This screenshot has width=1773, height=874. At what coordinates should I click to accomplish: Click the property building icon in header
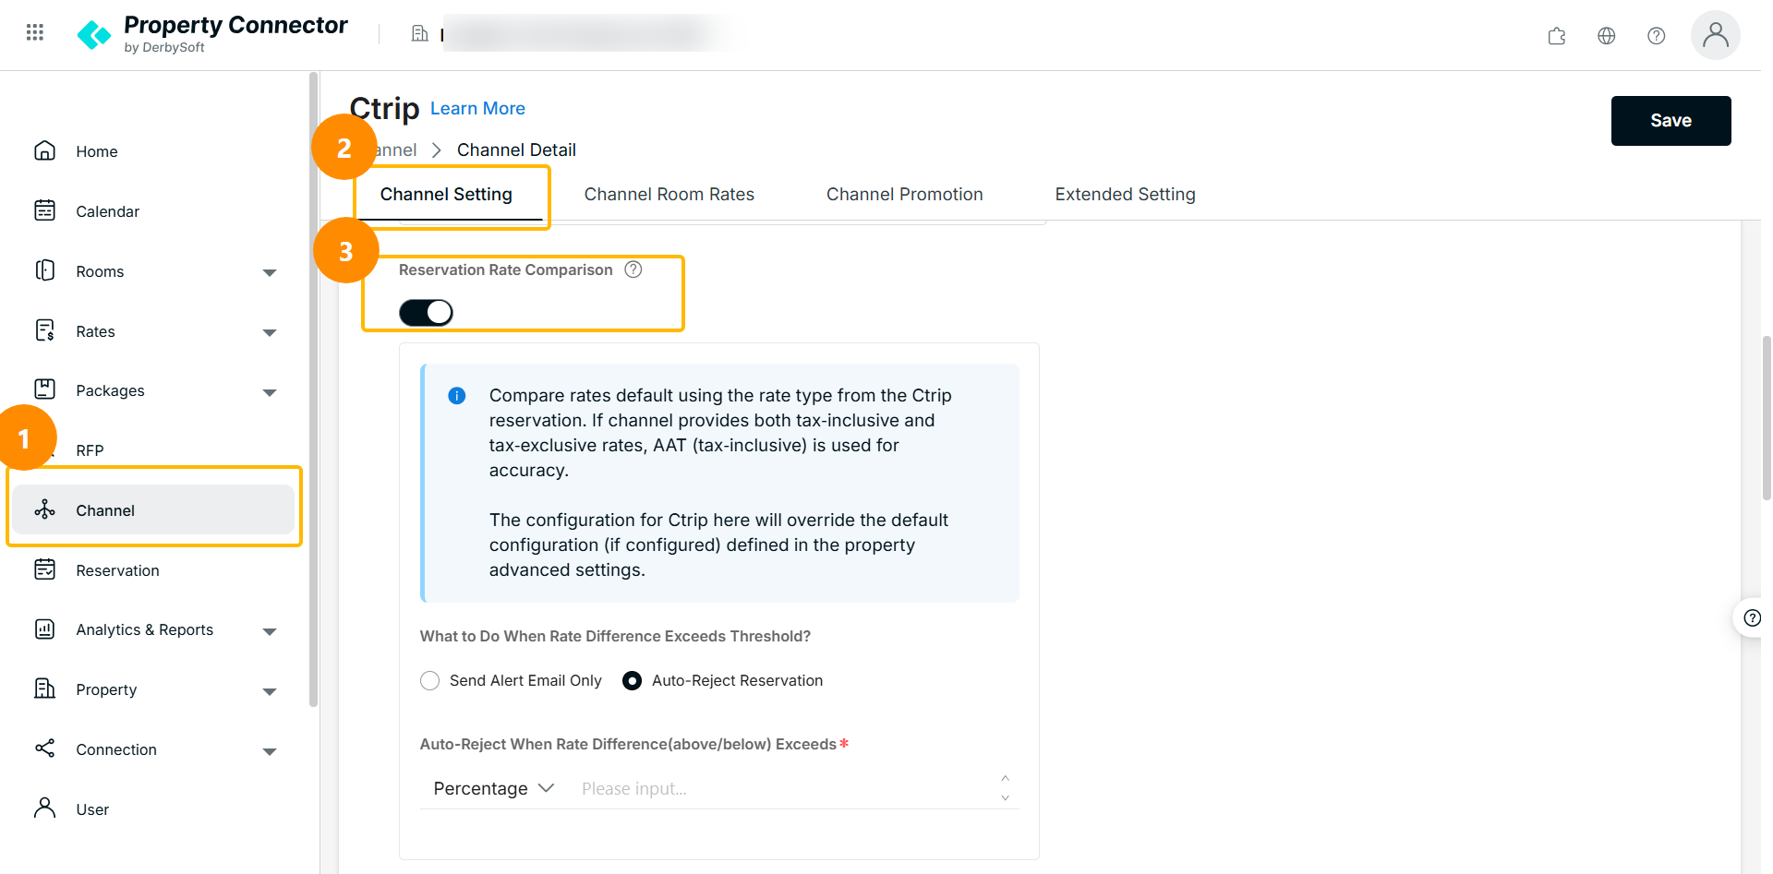coord(419,34)
